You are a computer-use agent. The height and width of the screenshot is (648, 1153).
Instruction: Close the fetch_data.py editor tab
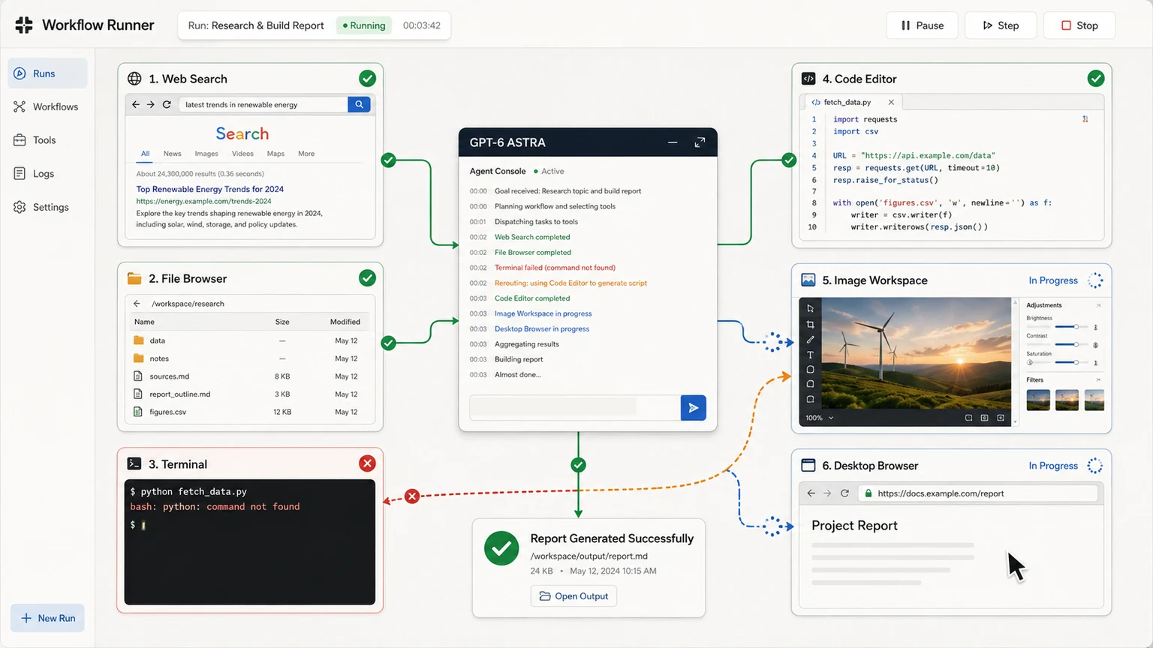[x=891, y=102]
